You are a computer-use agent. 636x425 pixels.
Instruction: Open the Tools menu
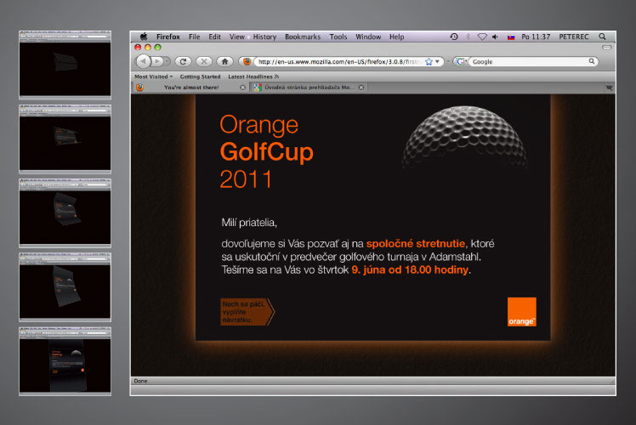click(338, 37)
